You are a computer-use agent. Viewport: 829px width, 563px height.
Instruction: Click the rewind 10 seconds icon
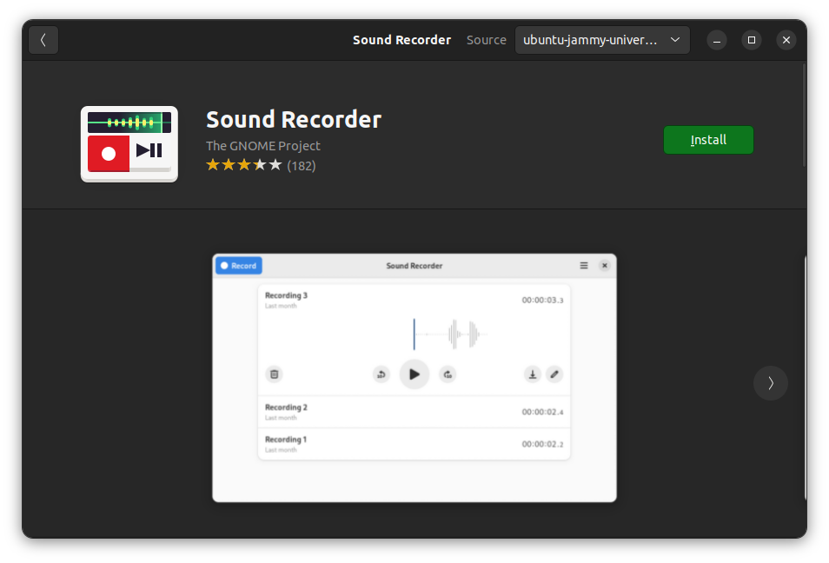(x=381, y=374)
